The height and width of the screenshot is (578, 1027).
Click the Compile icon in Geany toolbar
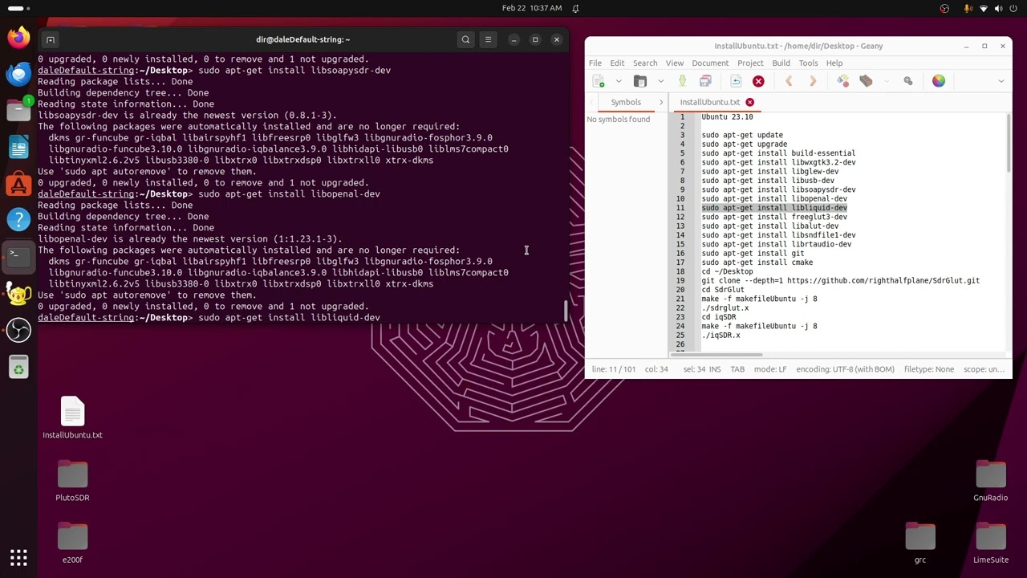click(842, 81)
